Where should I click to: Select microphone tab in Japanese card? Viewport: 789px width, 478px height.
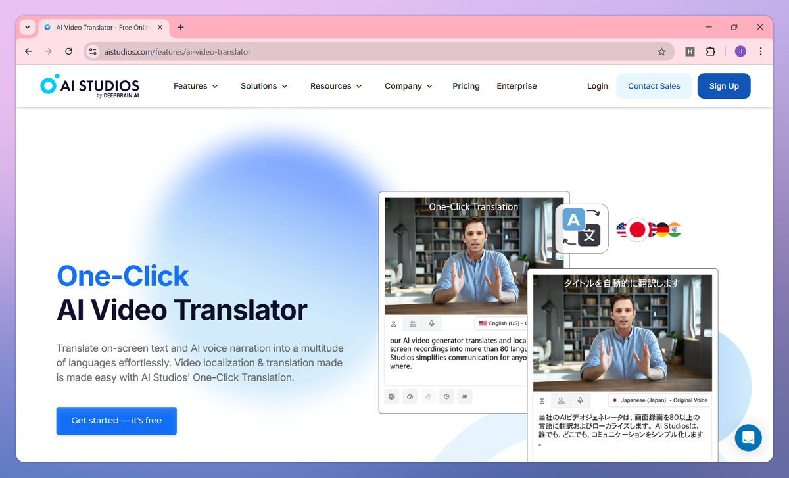580,400
